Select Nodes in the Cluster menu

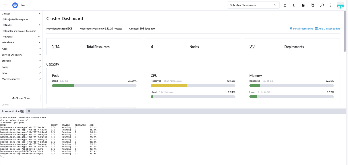point(9,25)
